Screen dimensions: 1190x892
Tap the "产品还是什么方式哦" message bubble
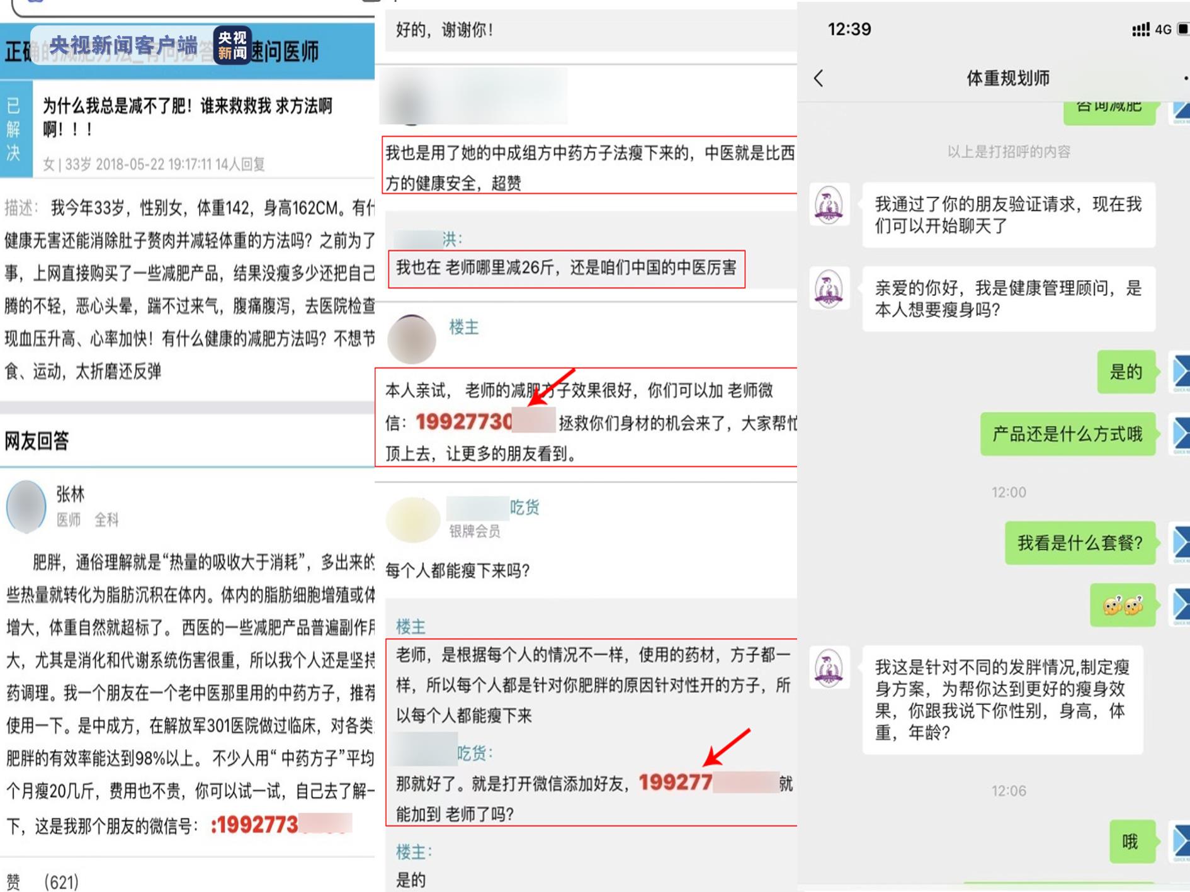[1067, 434]
